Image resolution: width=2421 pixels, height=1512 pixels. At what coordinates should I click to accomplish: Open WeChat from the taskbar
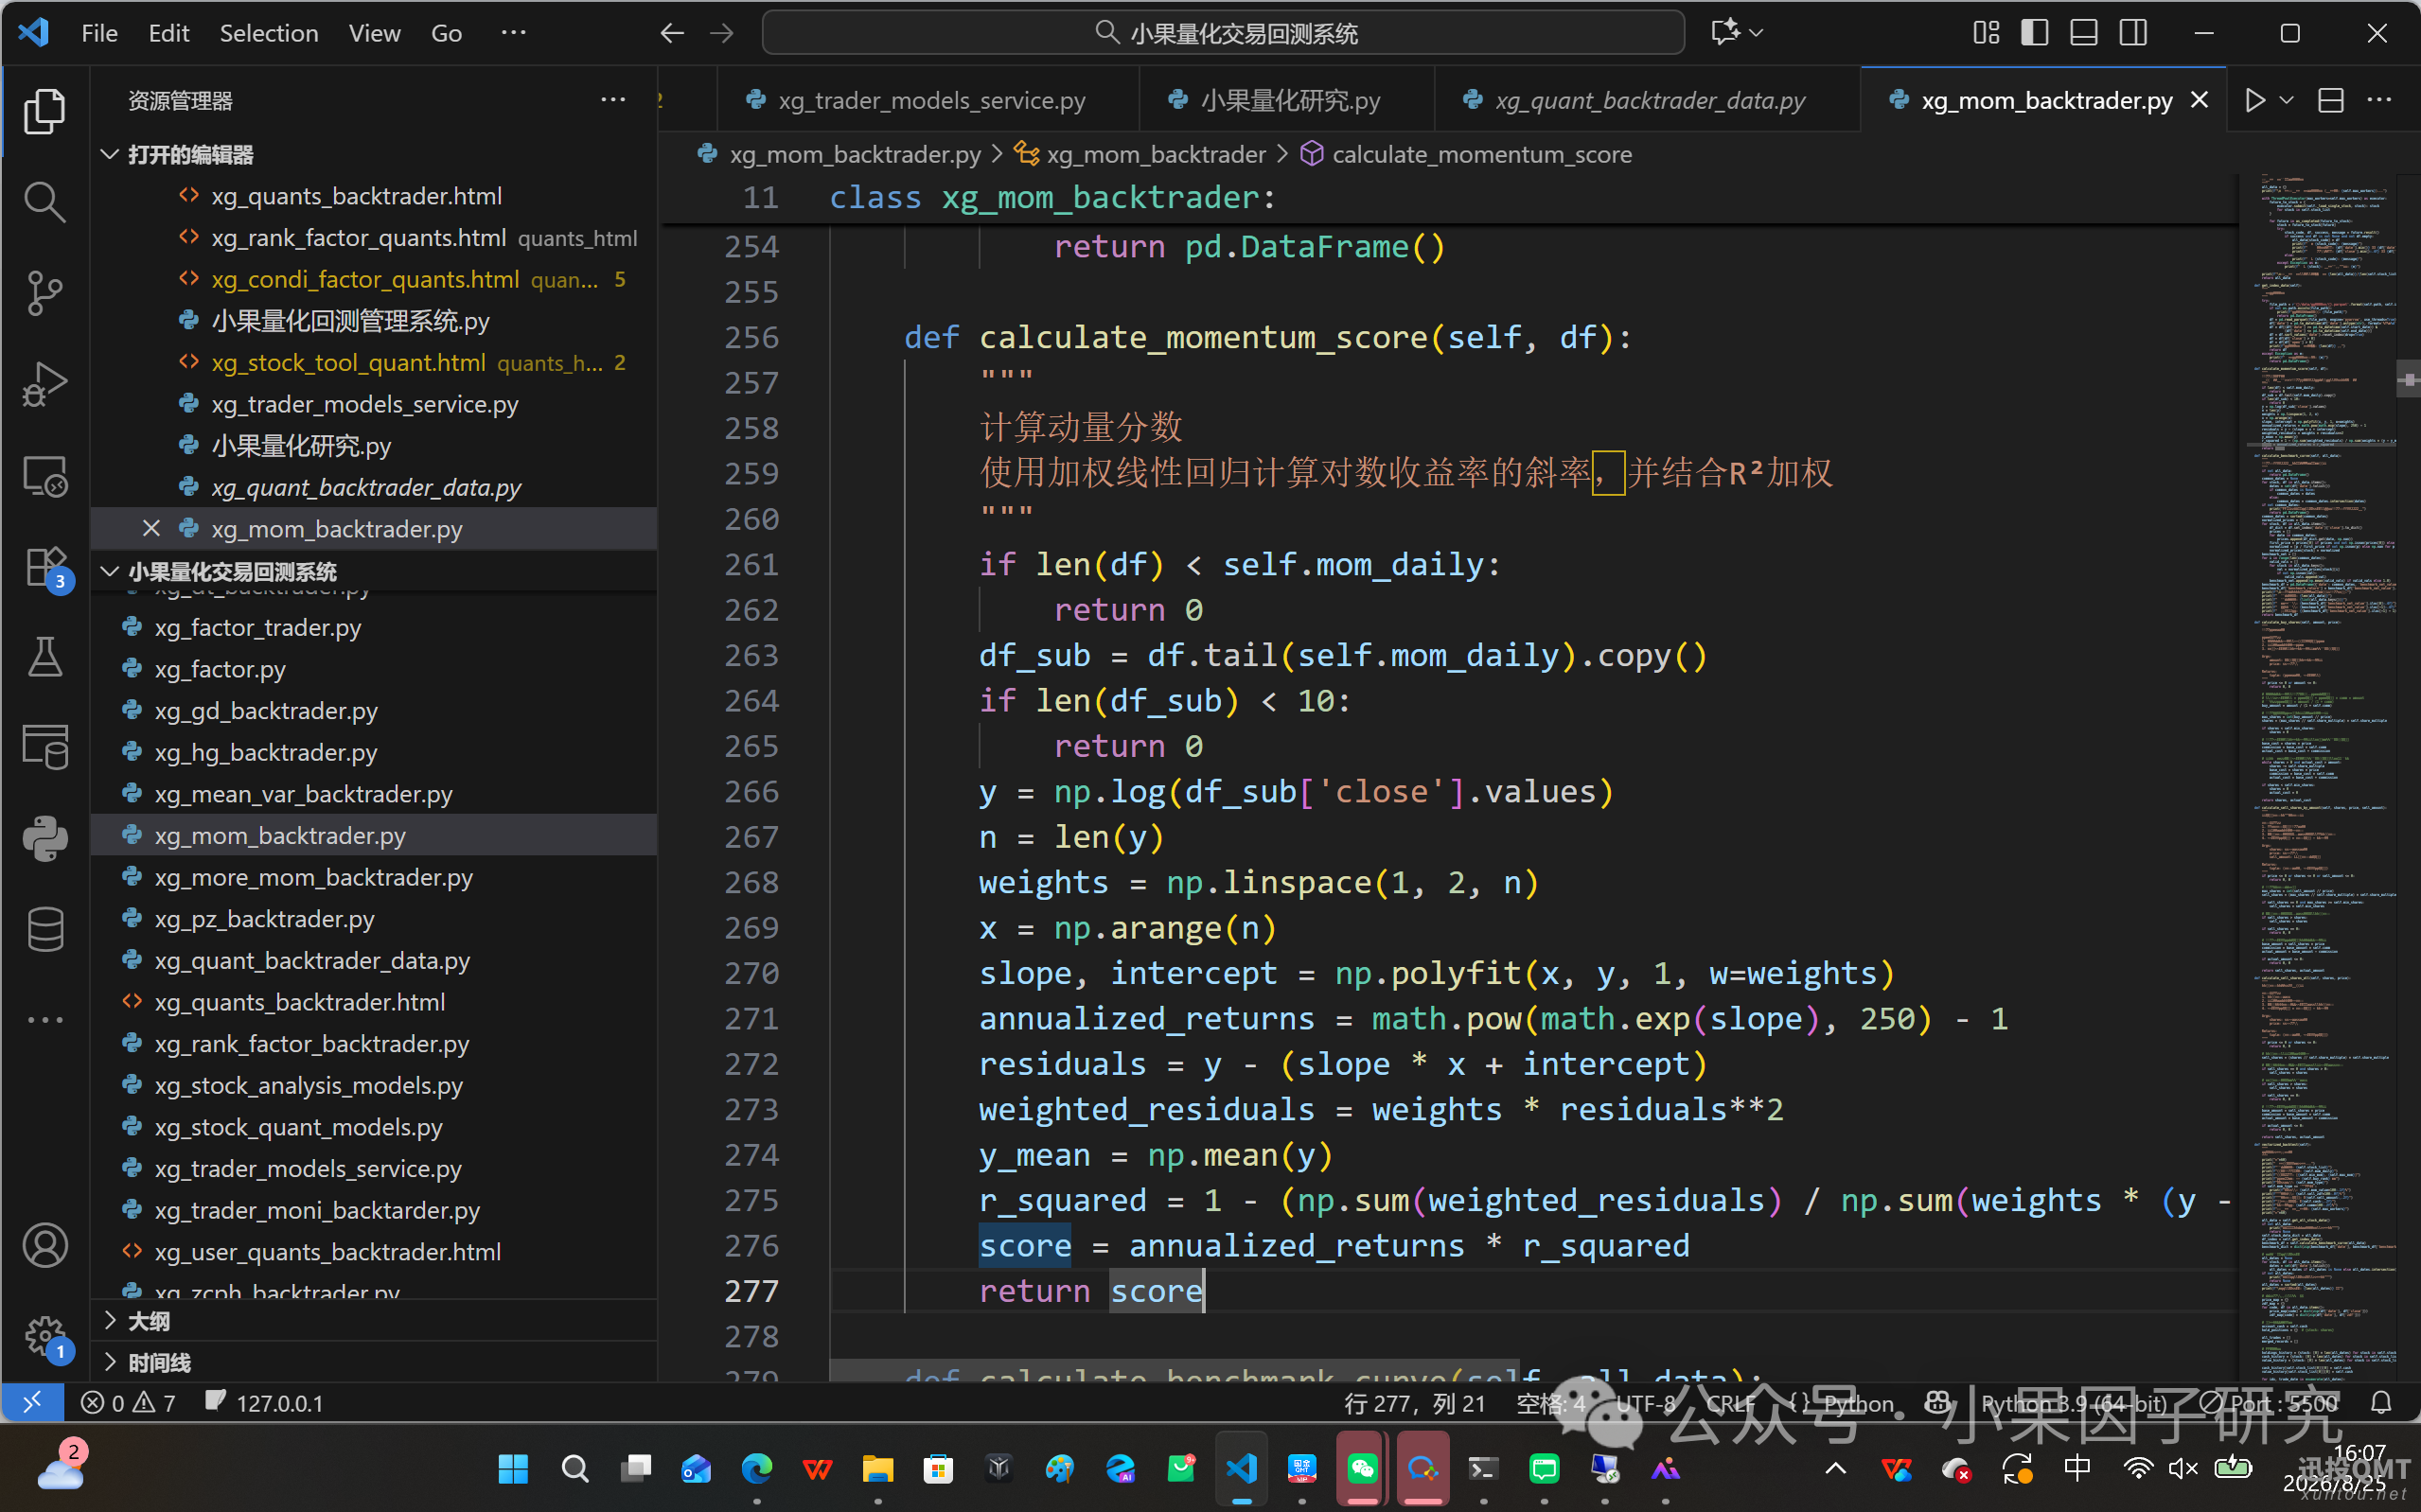click(1362, 1468)
